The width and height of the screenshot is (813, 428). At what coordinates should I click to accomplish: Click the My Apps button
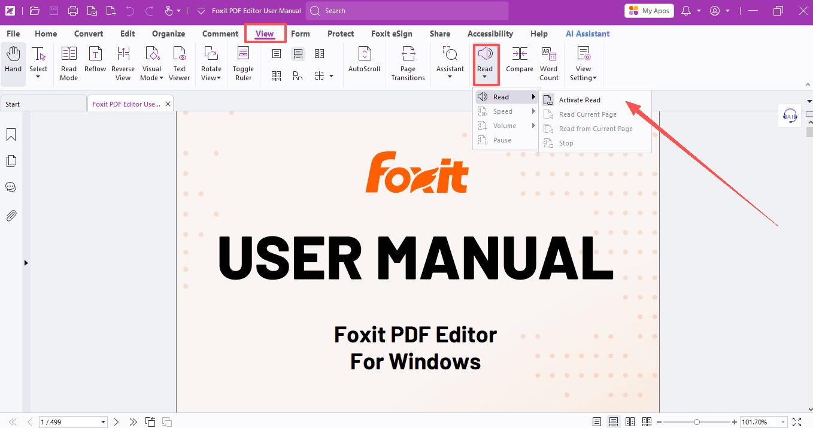[649, 11]
